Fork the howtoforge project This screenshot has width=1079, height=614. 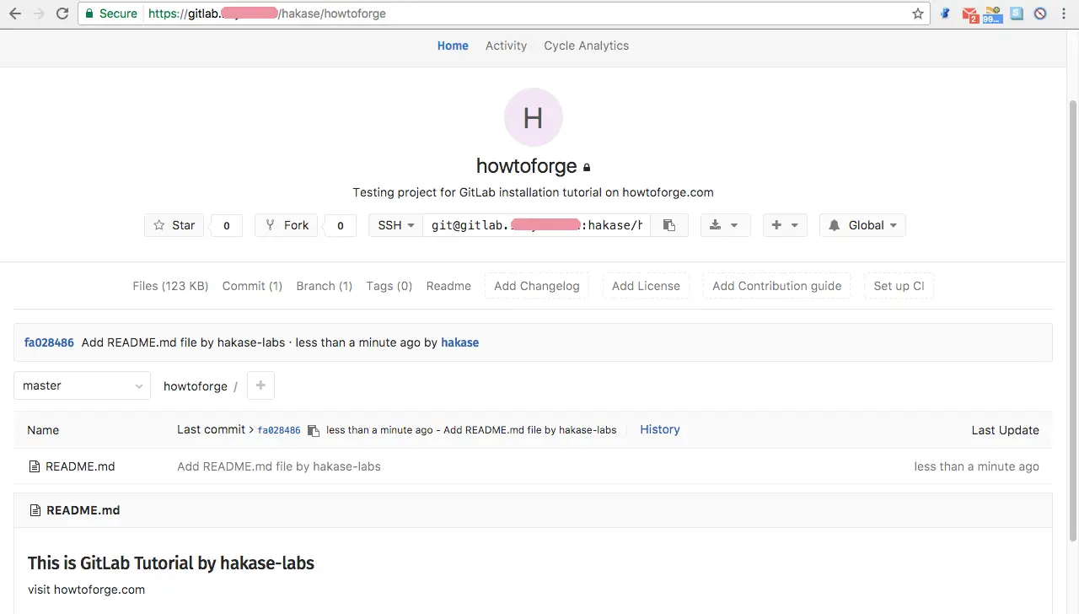pos(287,225)
